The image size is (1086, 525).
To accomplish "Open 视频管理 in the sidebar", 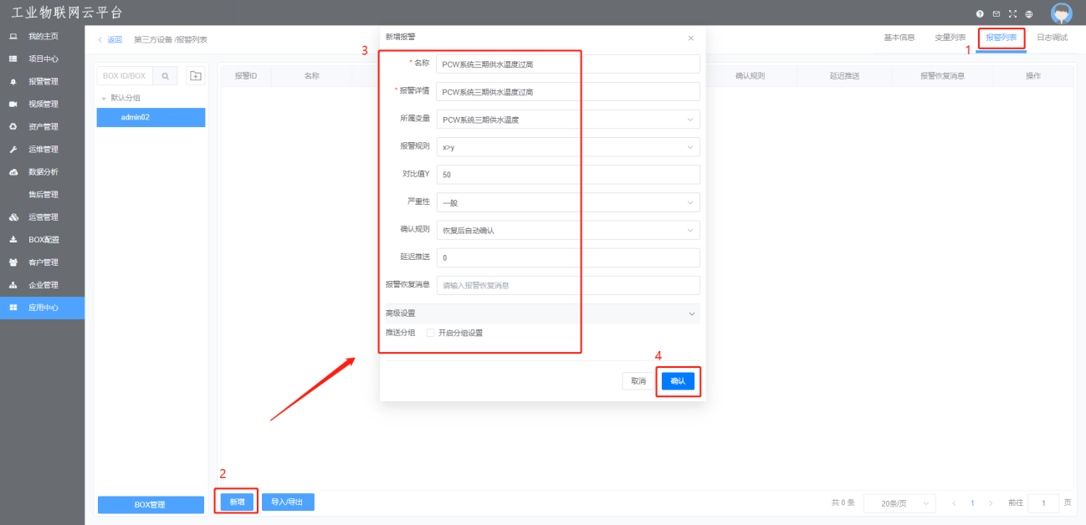I will (x=43, y=104).
